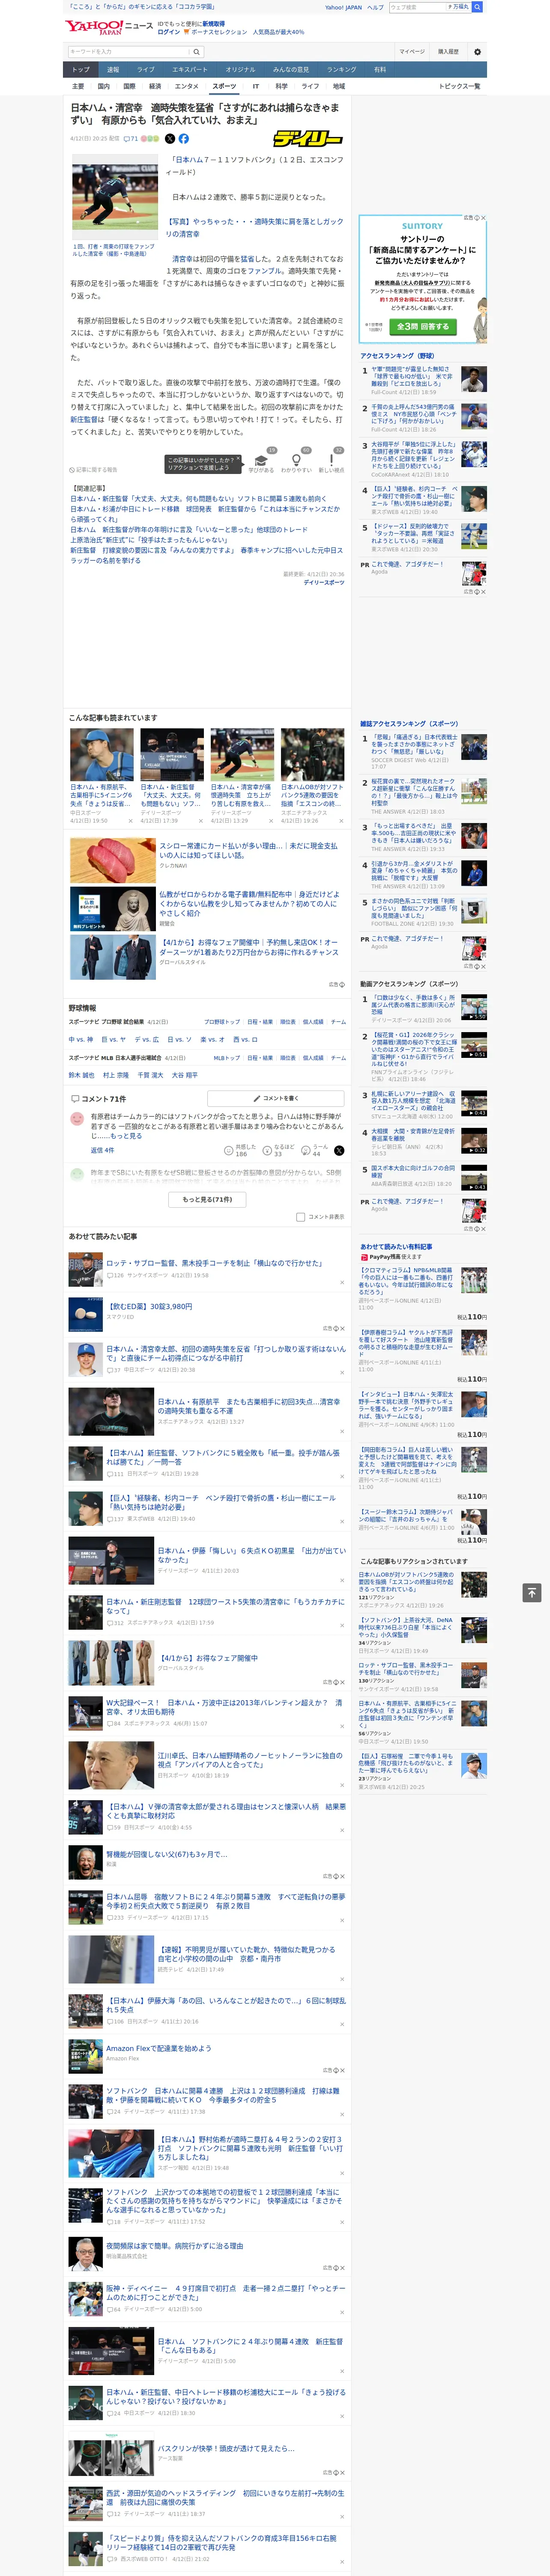Share the article on Facebook

click(x=184, y=139)
